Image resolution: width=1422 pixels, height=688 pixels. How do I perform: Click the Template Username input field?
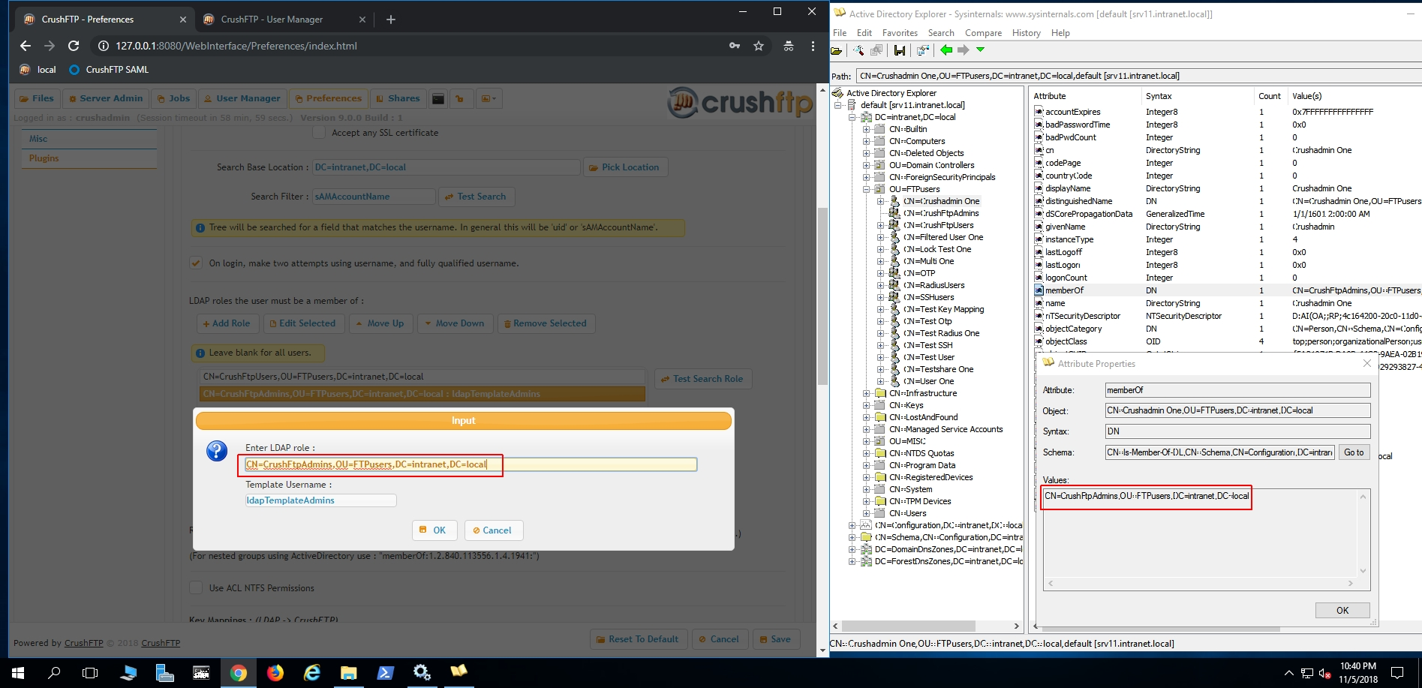[320, 500]
